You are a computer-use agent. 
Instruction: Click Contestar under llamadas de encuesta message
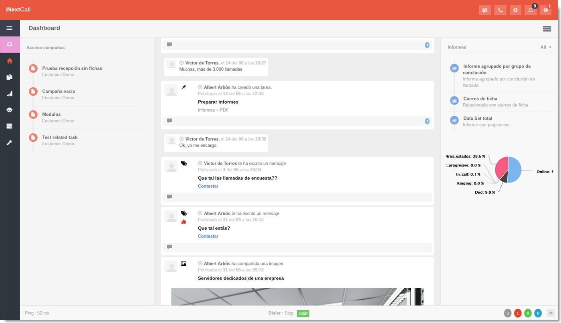tap(208, 186)
